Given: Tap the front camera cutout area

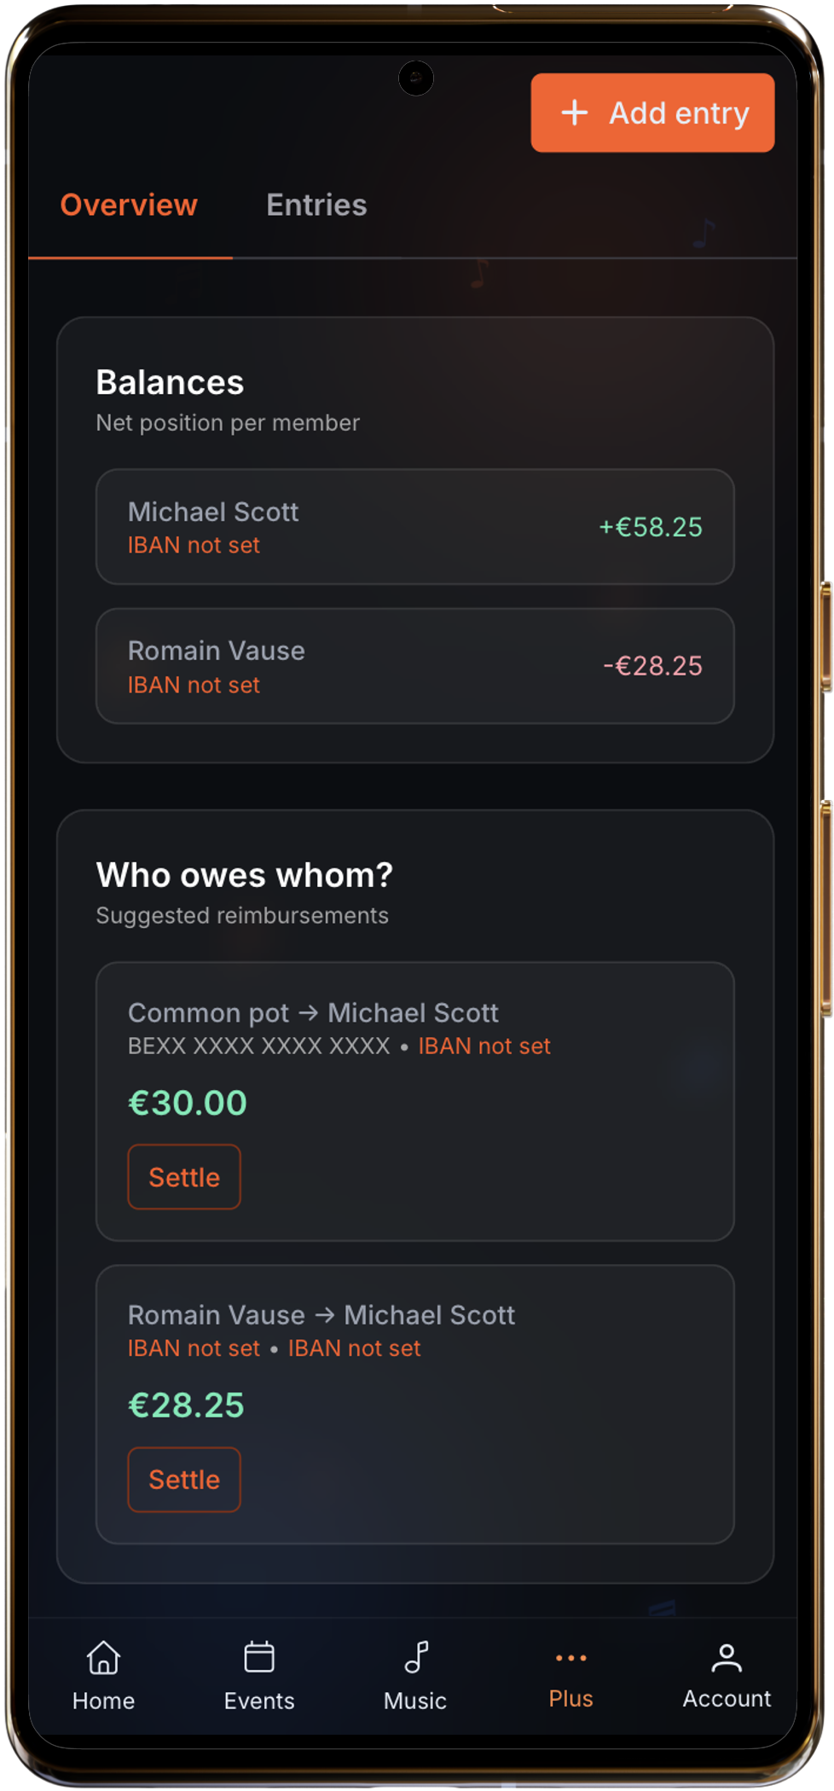Looking at the screenshot, I should pyautogui.click(x=415, y=75).
